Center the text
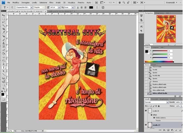This screenshot has height=133, width=183. 81,7
